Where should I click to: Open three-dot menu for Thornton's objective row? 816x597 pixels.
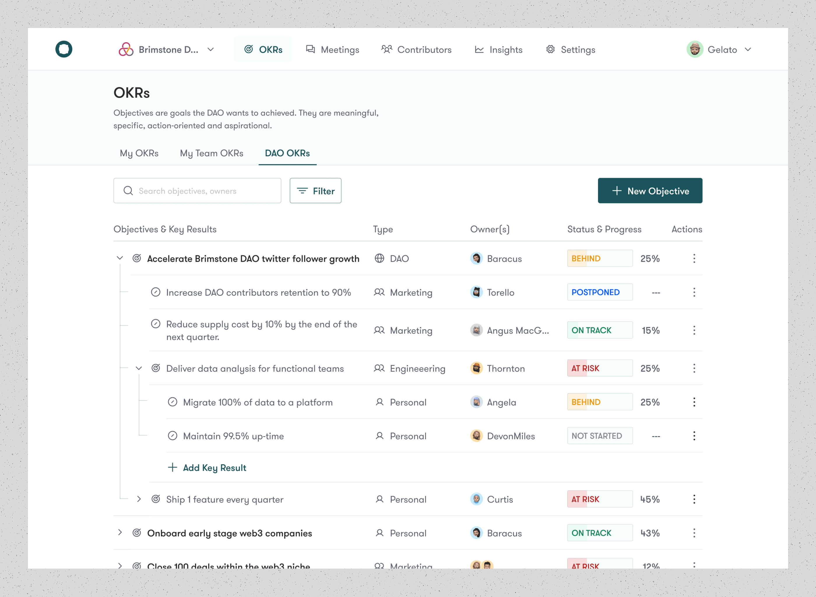pyautogui.click(x=694, y=368)
